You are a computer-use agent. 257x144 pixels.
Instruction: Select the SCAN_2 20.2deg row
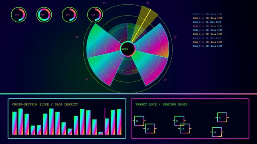pos(207,22)
